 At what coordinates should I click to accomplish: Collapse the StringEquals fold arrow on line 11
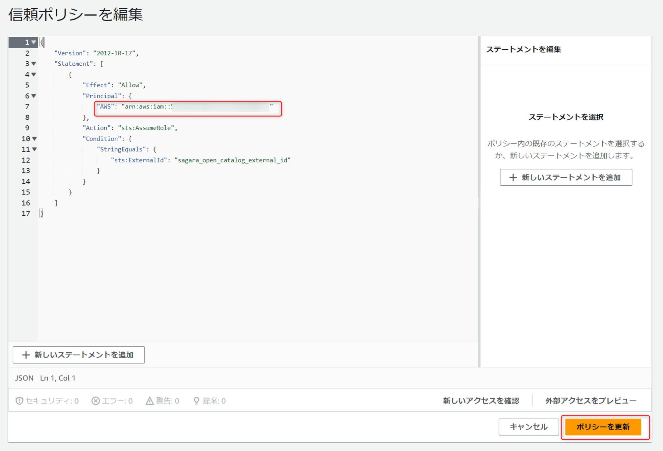coord(34,149)
